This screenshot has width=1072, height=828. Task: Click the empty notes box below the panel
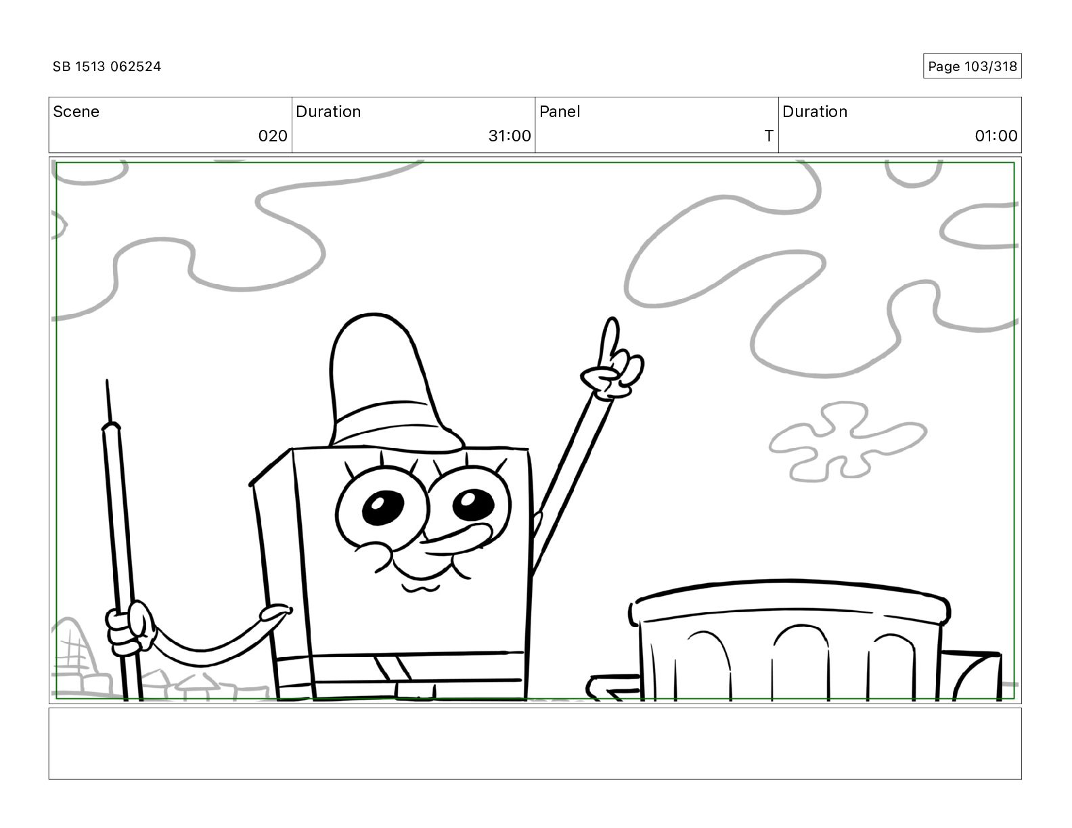pos(535,743)
